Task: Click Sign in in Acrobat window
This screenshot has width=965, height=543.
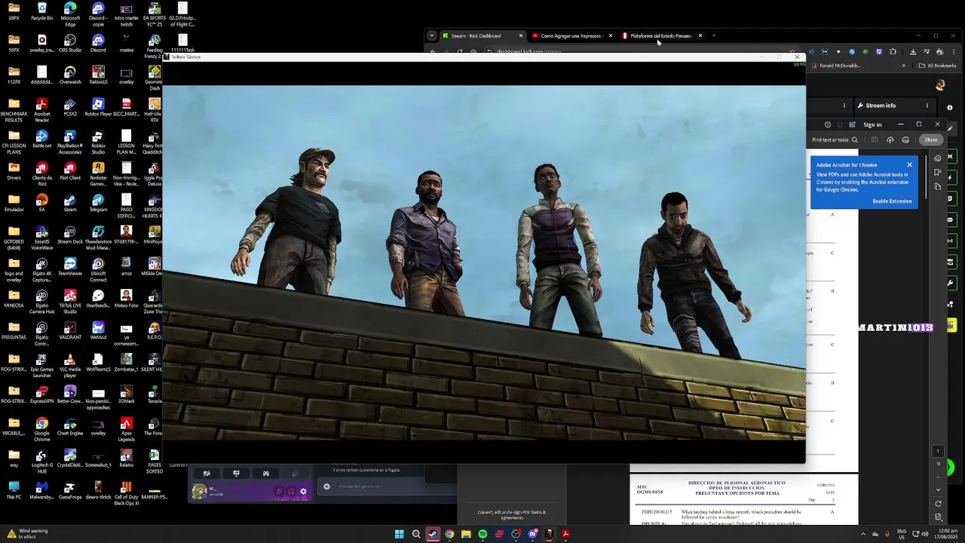Action: pos(872,124)
